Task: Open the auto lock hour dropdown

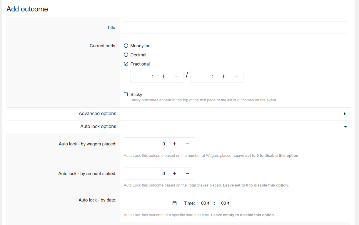Action: (x=205, y=203)
